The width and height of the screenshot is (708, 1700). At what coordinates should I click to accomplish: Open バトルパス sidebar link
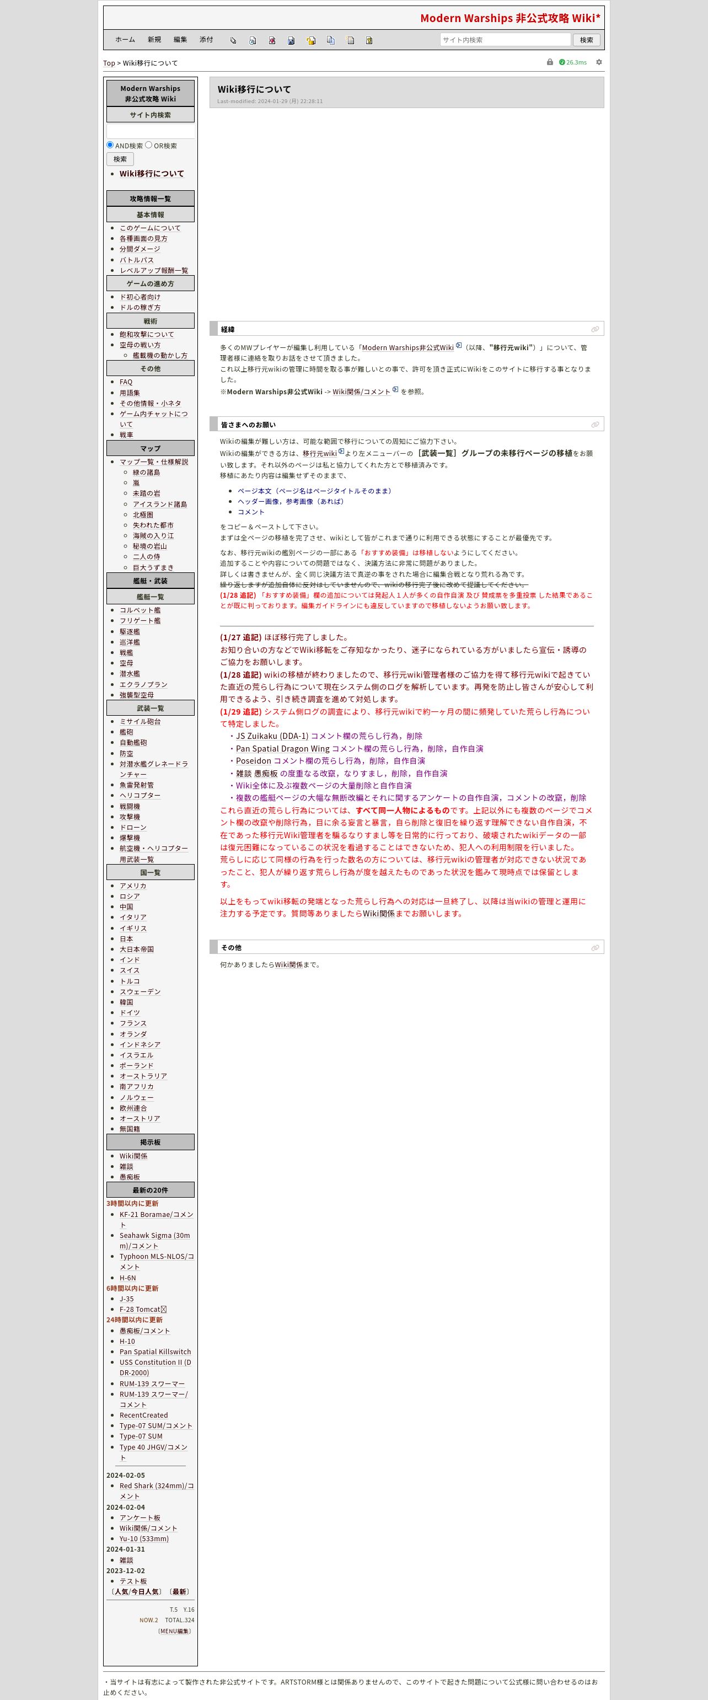click(x=137, y=259)
